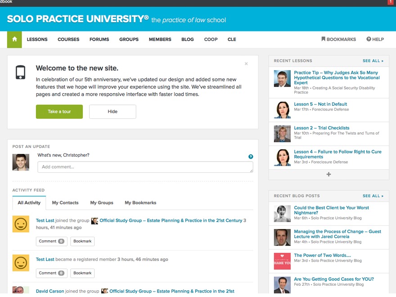Image resolution: width=396 pixels, height=297 pixels.
Task: Click the Take a tour button
Action: [x=59, y=112]
